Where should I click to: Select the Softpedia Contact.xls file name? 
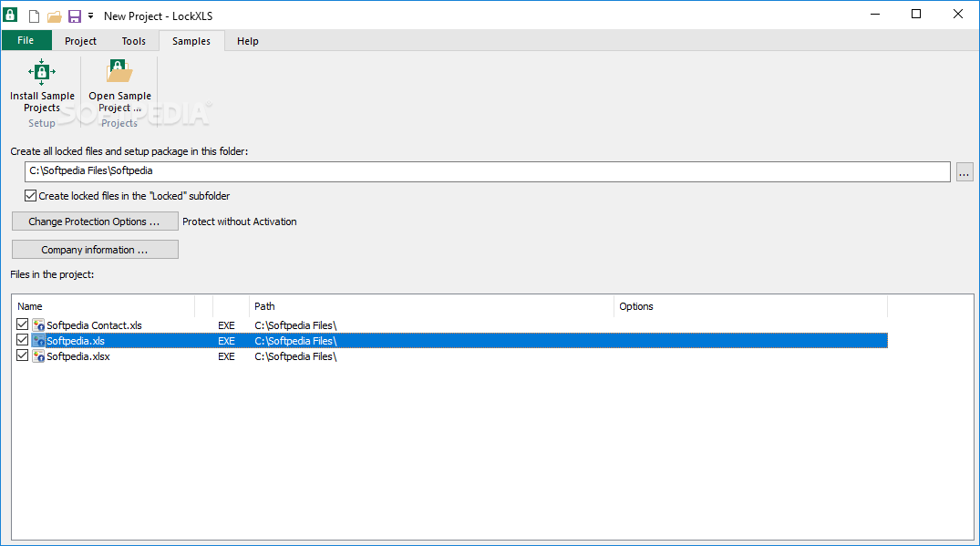pos(95,325)
